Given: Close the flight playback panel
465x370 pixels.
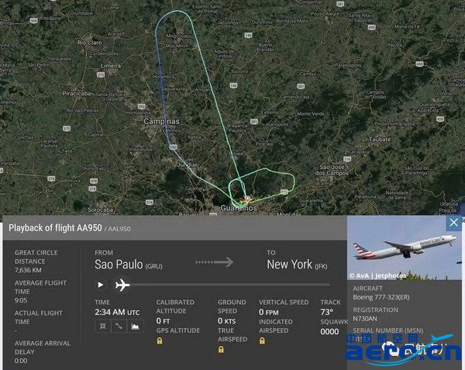Looking at the screenshot, I should pyautogui.click(x=453, y=223).
